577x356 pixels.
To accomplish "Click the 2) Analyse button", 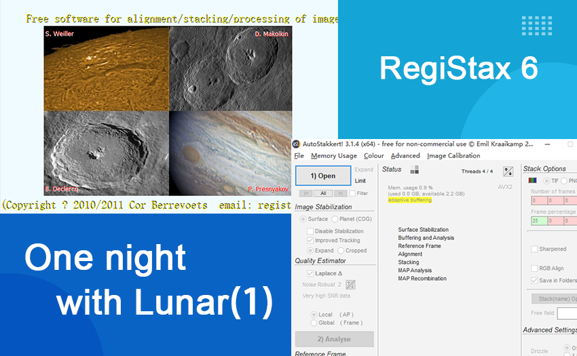I will click(x=334, y=339).
